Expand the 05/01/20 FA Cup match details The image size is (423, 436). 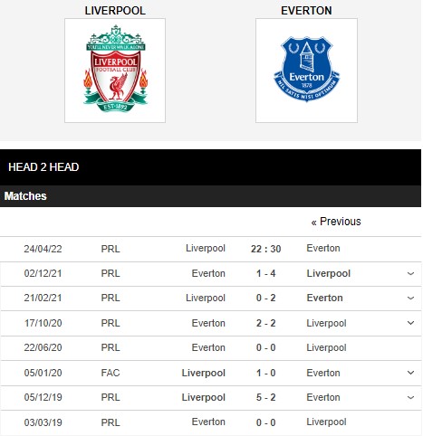[410, 373]
